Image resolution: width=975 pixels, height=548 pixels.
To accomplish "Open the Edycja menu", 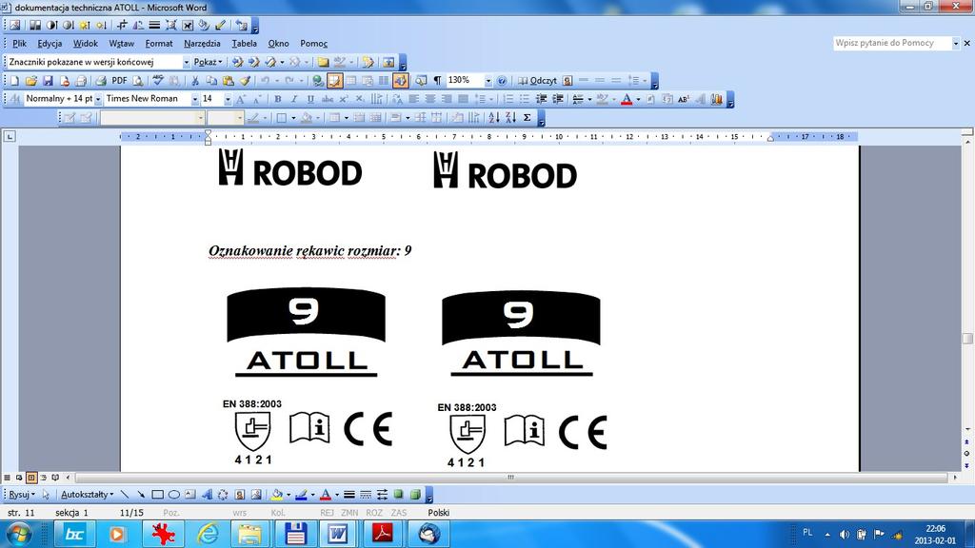I will [x=50, y=44].
